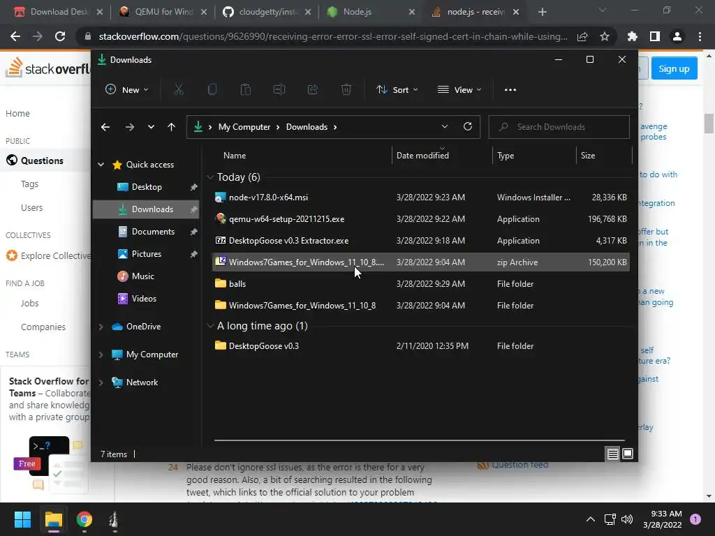Open the Chrome profile avatar
This screenshot has height=536, width=715.
click(x=677, y=36)
